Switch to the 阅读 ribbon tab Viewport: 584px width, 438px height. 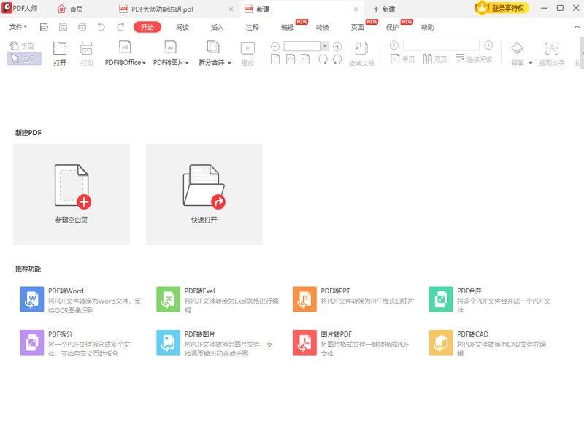pyautogui.click(x=182, y=27)
